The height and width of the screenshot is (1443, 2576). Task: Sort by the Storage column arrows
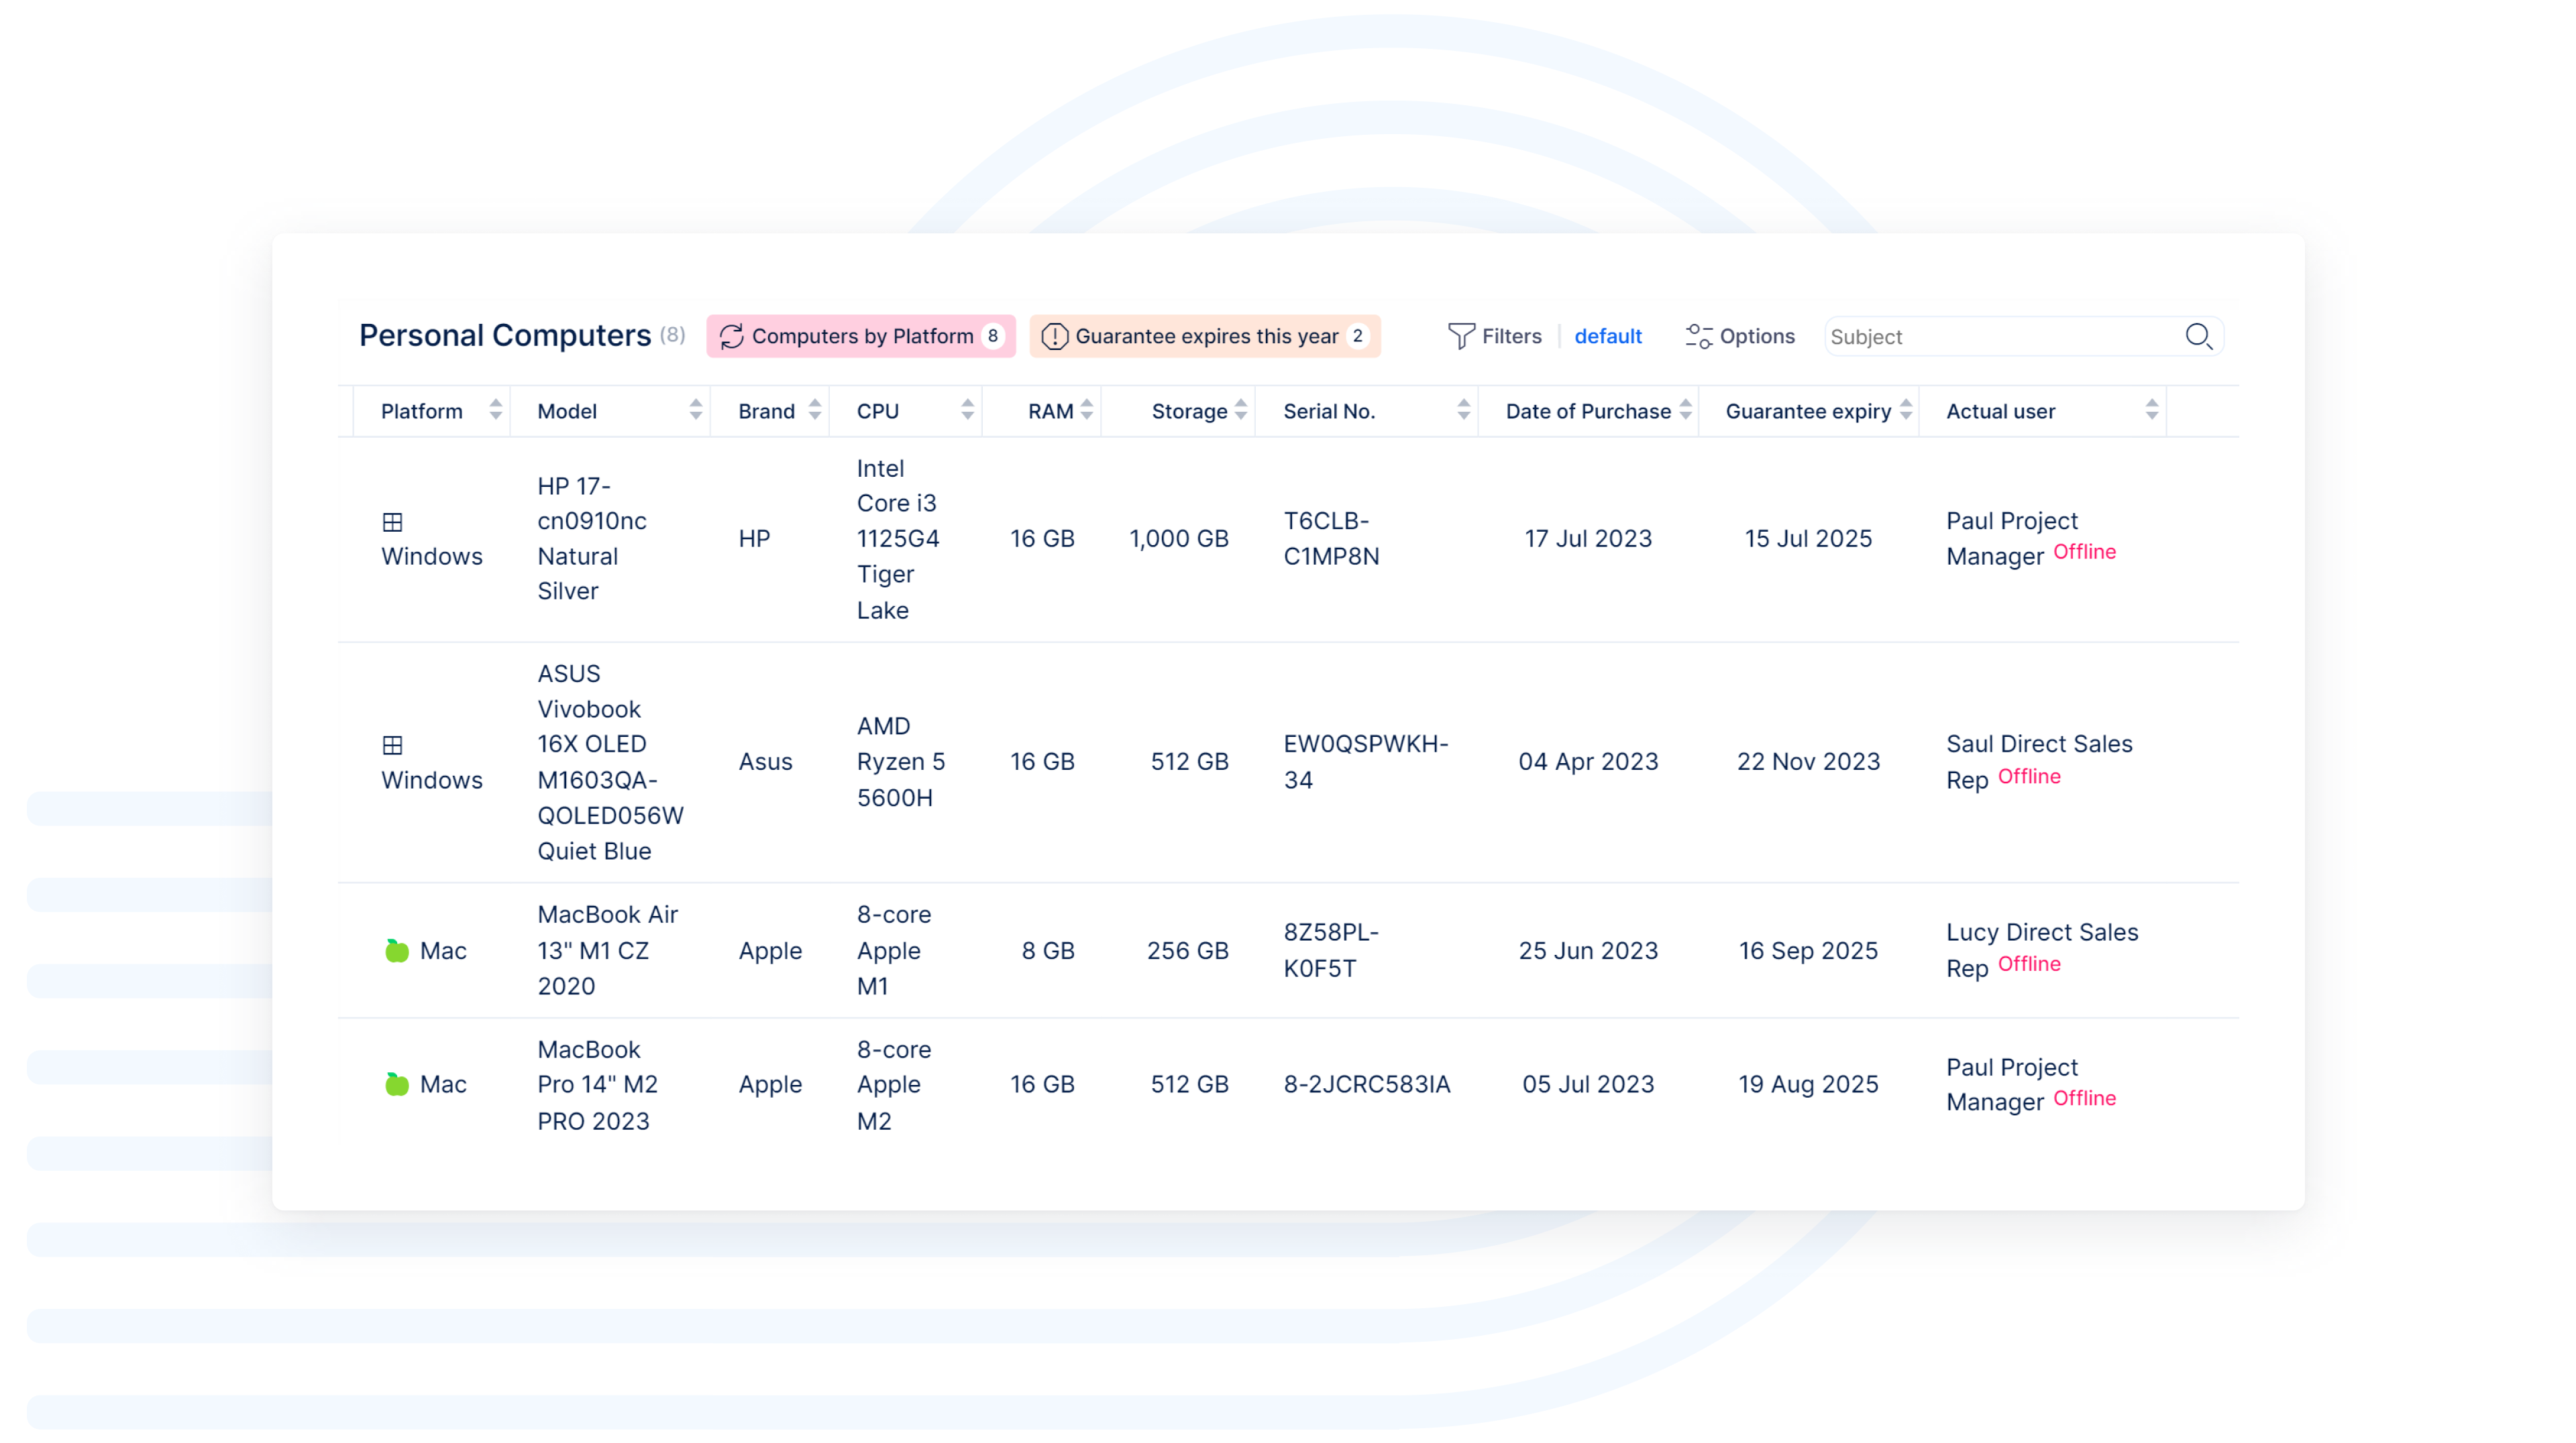coord(1240,410)
